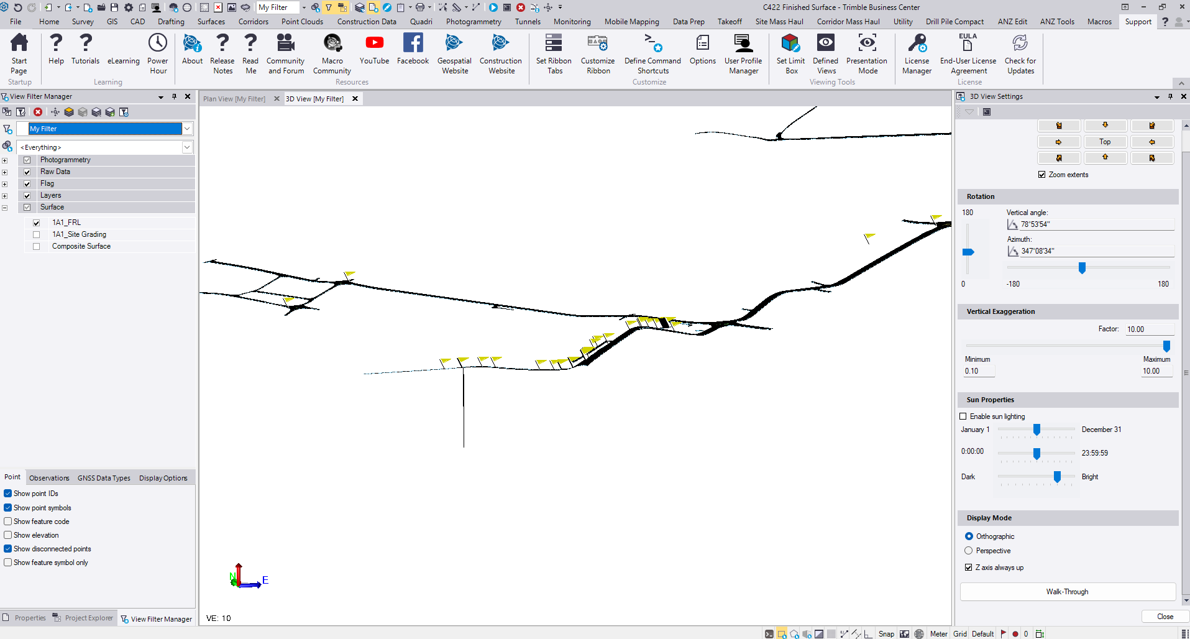Open the Construction Website icon

coord(501,54)
